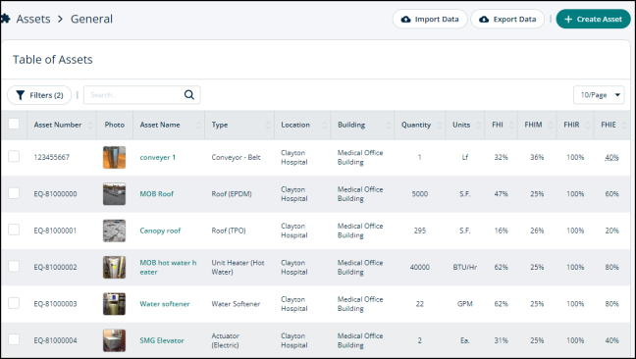Click the Export Data cloud icon

tap(484, 19)
